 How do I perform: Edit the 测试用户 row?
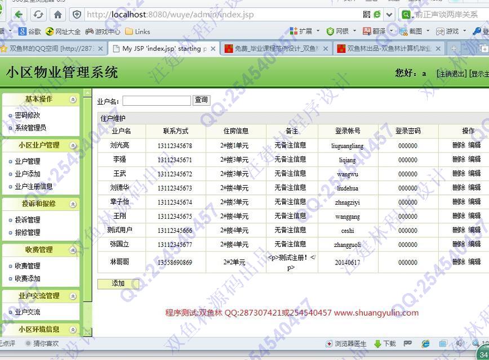[474, 230]
